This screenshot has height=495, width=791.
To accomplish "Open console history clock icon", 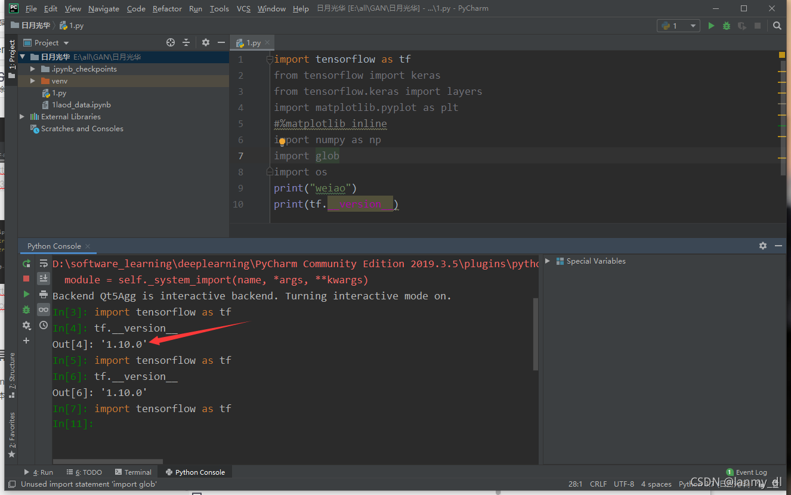I will point(44,325).
